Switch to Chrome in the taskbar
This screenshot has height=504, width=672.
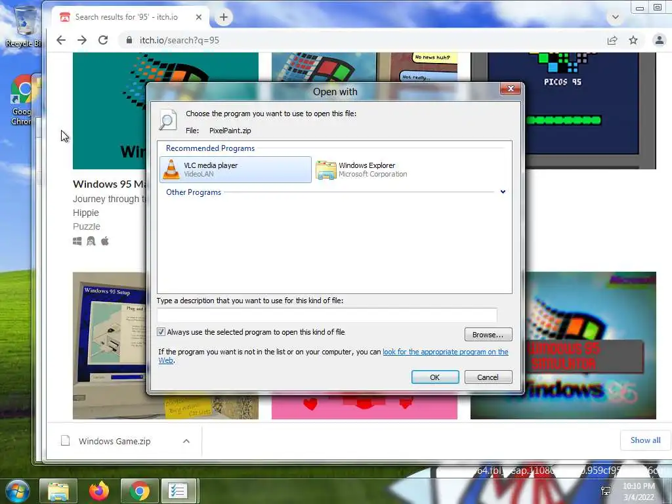(139, 491)
